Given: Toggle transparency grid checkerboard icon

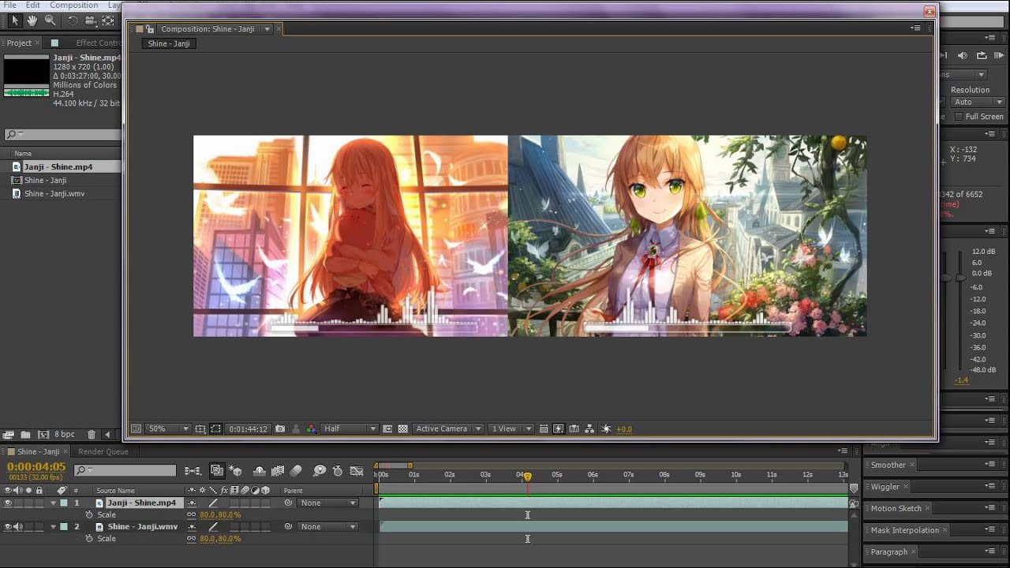Looking at the screenshot, I should pos(402,429).
